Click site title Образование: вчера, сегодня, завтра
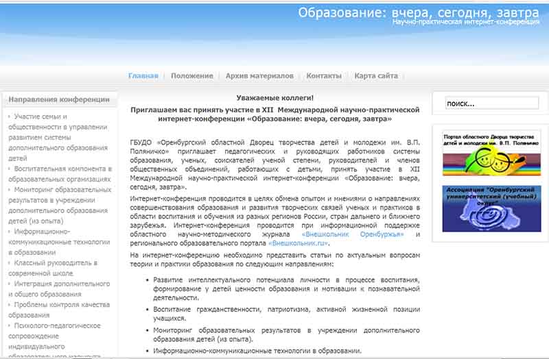Screen dimensions: 549x359 coord(419,12)
